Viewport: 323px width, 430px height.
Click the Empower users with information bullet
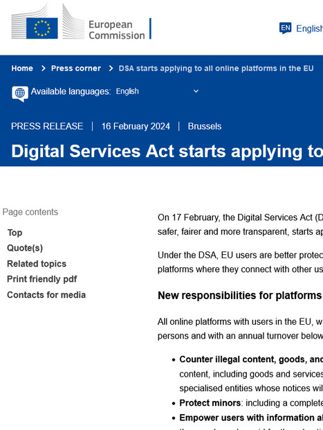[x=251, y=418]
